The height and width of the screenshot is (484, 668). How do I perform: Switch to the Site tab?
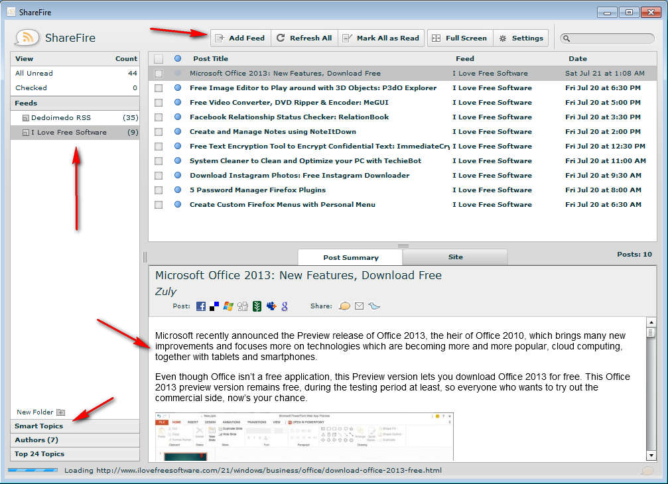(x=455, y=257)
